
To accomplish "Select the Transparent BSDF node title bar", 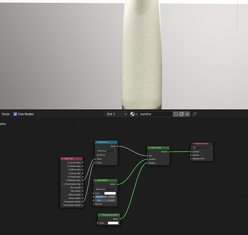I will pyautogui.click(x=109, y=215).
